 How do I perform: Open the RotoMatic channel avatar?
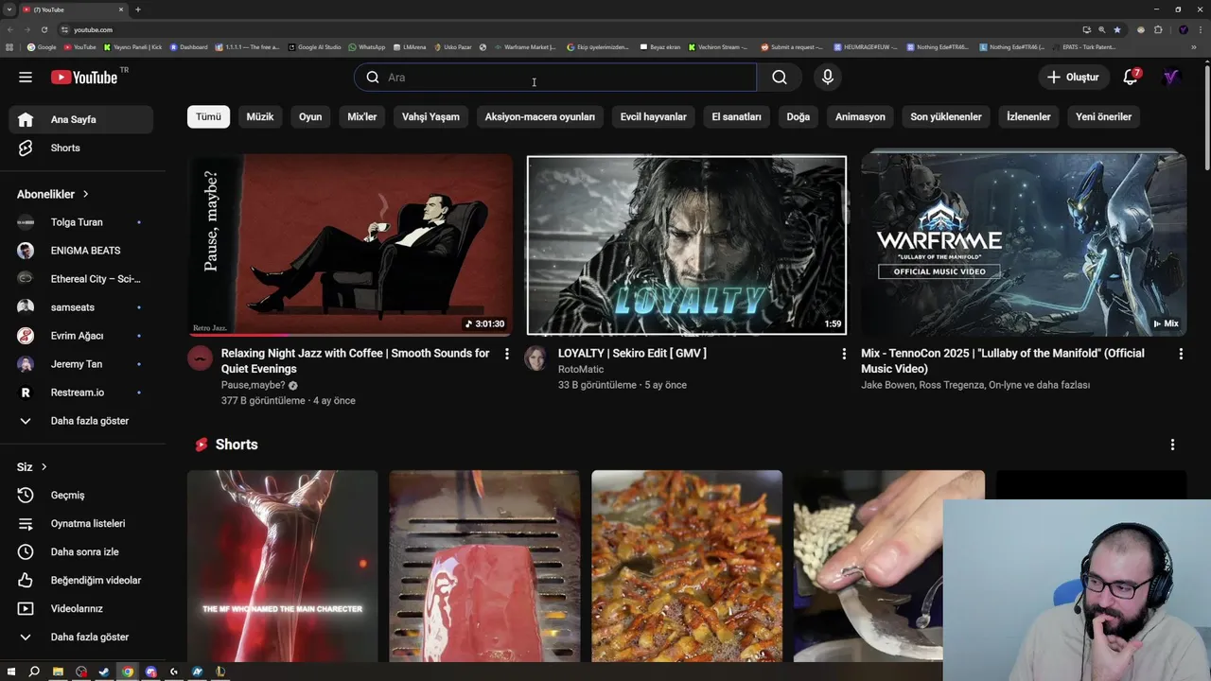(535, 358)
